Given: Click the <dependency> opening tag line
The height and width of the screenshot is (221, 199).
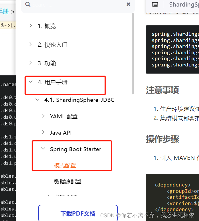Looking at the screenshot, I should (173, 184).
